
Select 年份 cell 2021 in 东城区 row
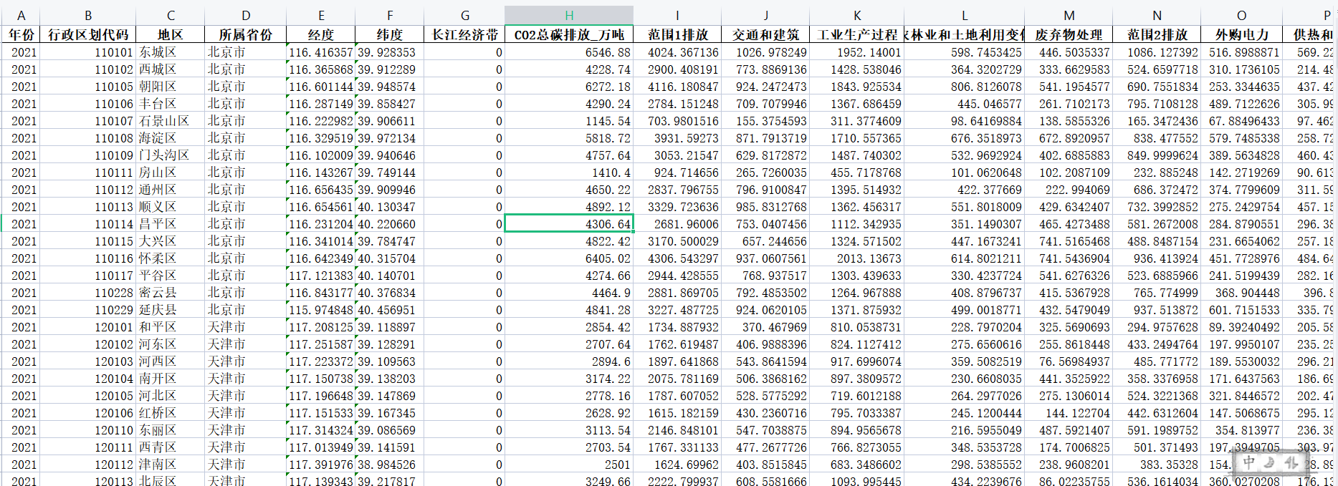pos(21,52)
